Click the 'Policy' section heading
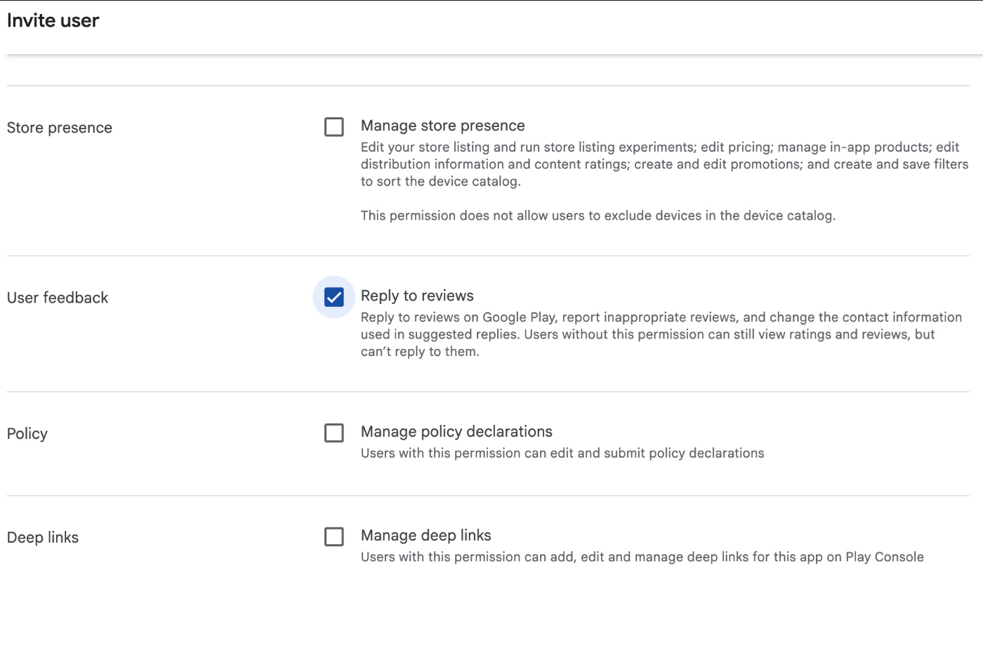The width and height of the screenshot is (983, 658). [27, 434]
